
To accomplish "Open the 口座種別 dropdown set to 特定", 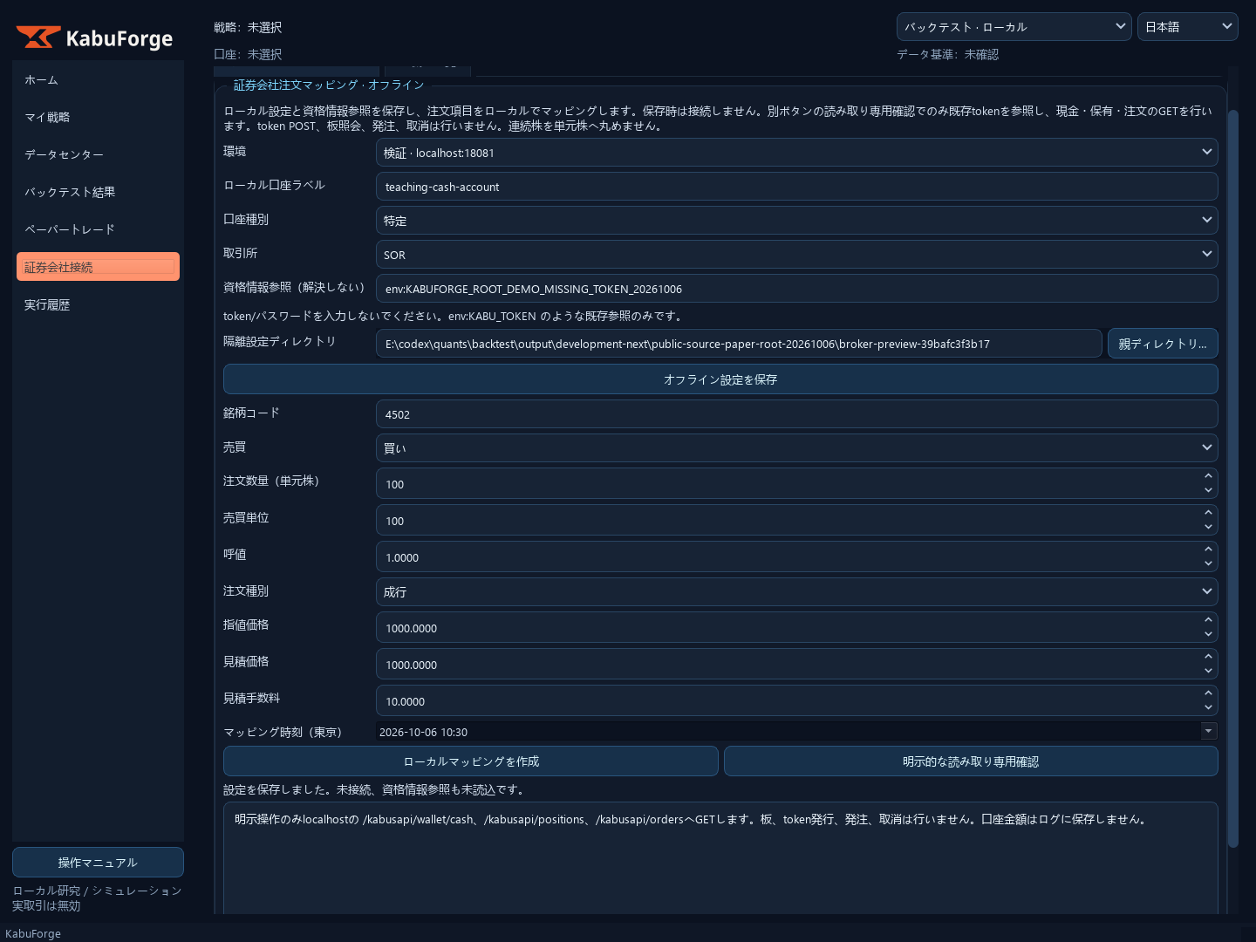I will coord(796,221).
